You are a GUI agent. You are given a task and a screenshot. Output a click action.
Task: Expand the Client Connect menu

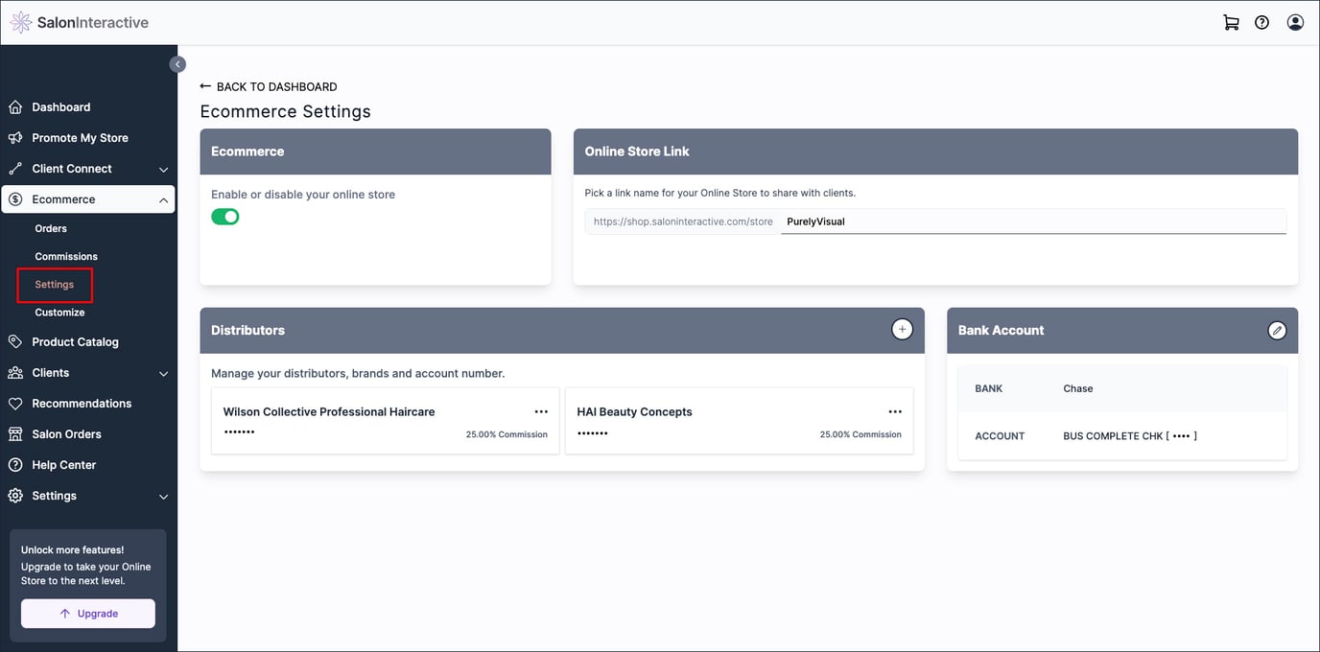[x=163, y=168]
